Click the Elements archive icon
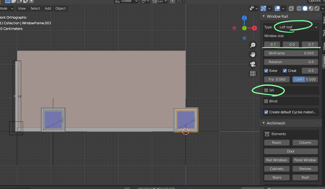 click(267, 134)
